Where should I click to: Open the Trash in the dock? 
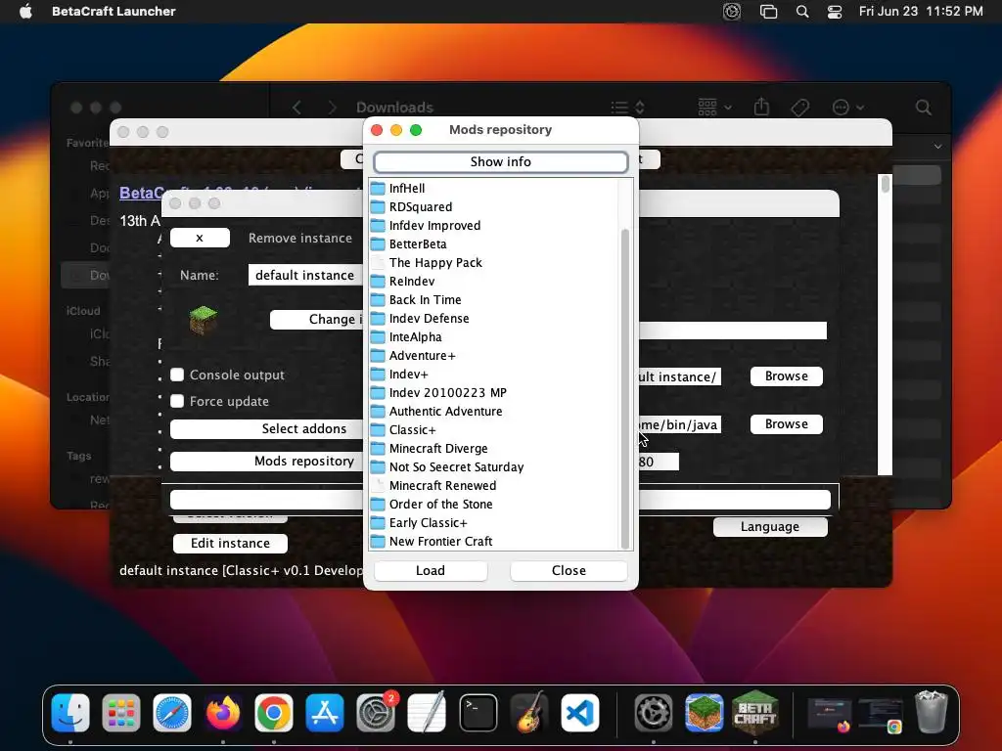(x=932, y=713)
